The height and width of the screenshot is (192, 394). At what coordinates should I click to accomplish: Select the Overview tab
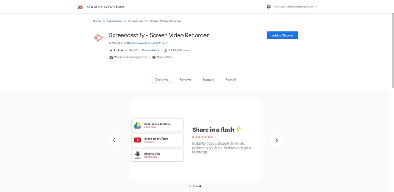point(161,80)
